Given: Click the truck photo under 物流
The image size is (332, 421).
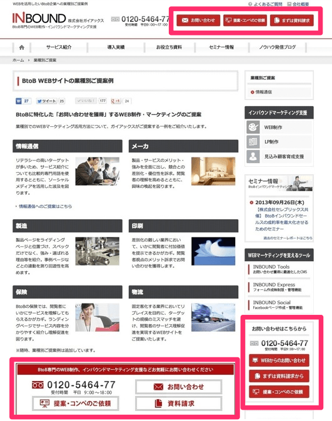Looking at the screenshot, I should click(x=213, y=317).
